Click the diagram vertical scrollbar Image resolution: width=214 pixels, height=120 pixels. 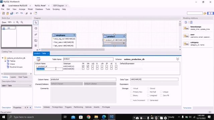pos(180,24)
